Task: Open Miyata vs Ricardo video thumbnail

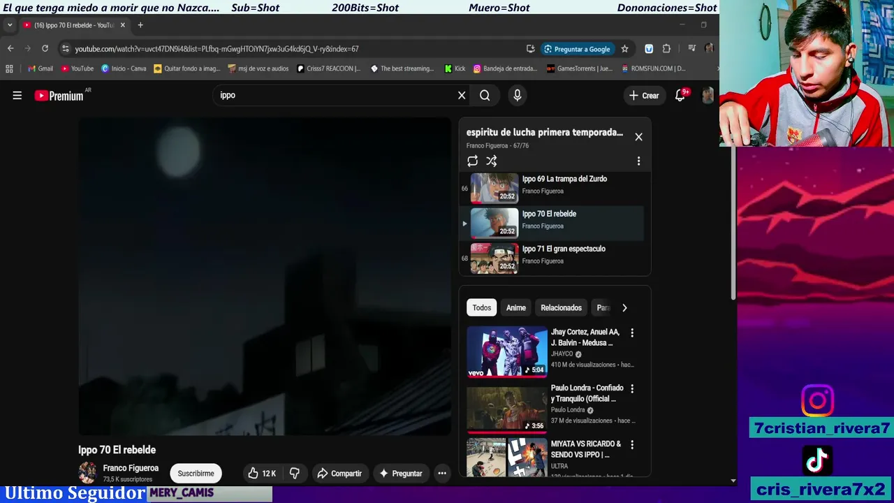Action: [x=507, y=458]
